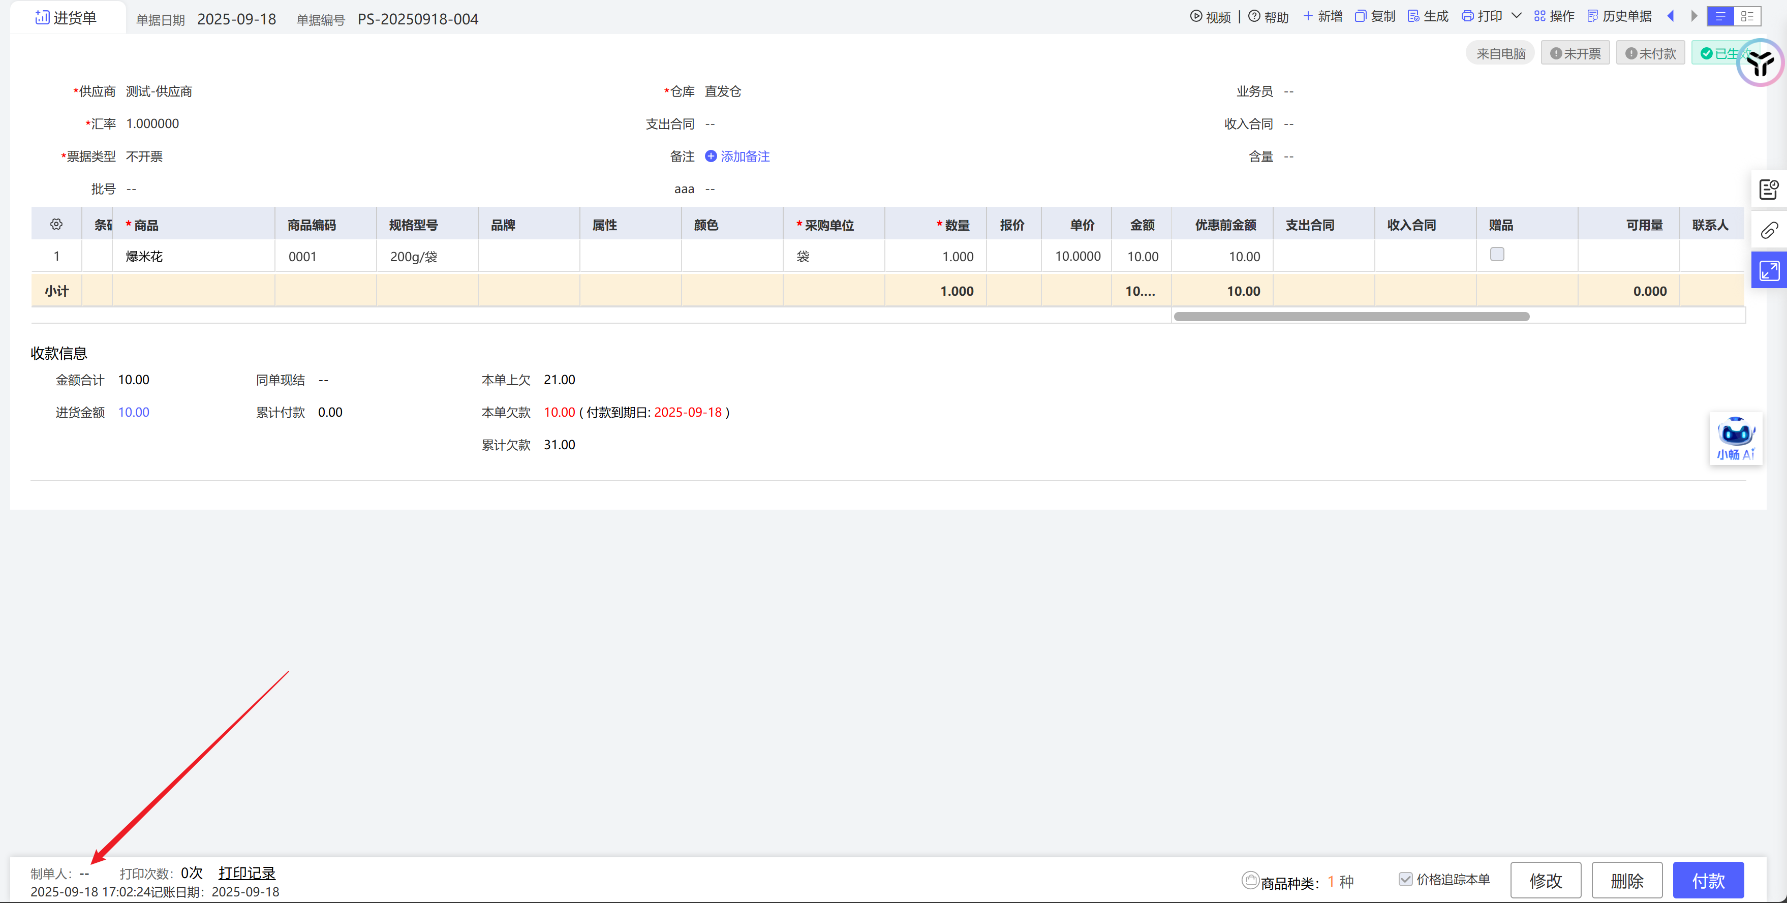Select the purchase order tab
Screen dimensions: 1787x903
(67, 18)
